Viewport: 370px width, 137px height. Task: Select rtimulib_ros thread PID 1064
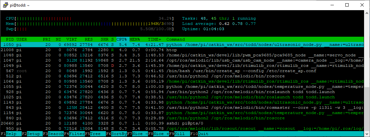coord(182,81)
